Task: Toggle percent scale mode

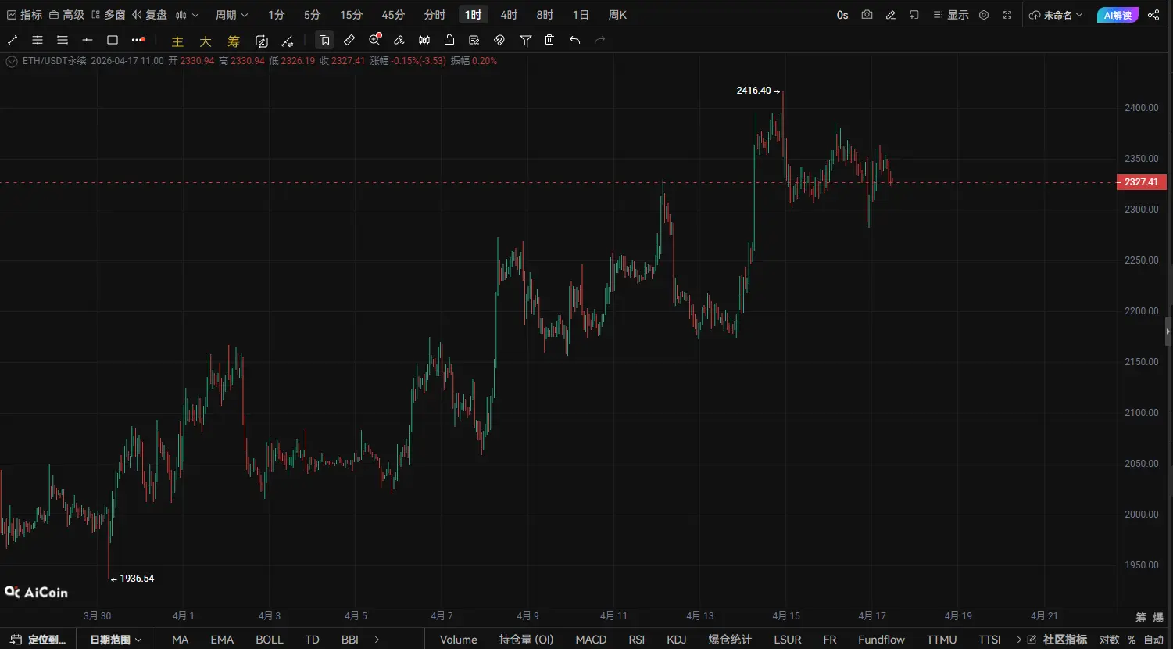Action: pyautogui.click(x=1132, y=640)
